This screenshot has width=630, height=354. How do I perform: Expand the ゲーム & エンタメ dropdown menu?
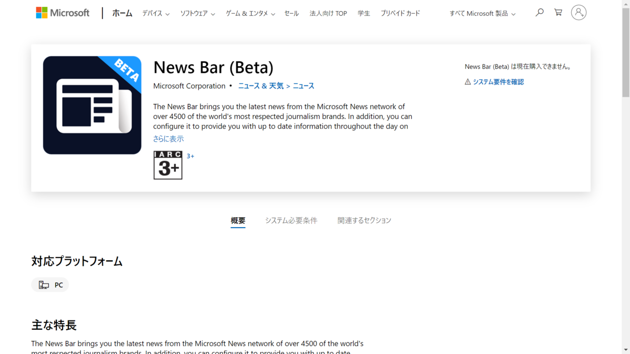click(250, 14)
